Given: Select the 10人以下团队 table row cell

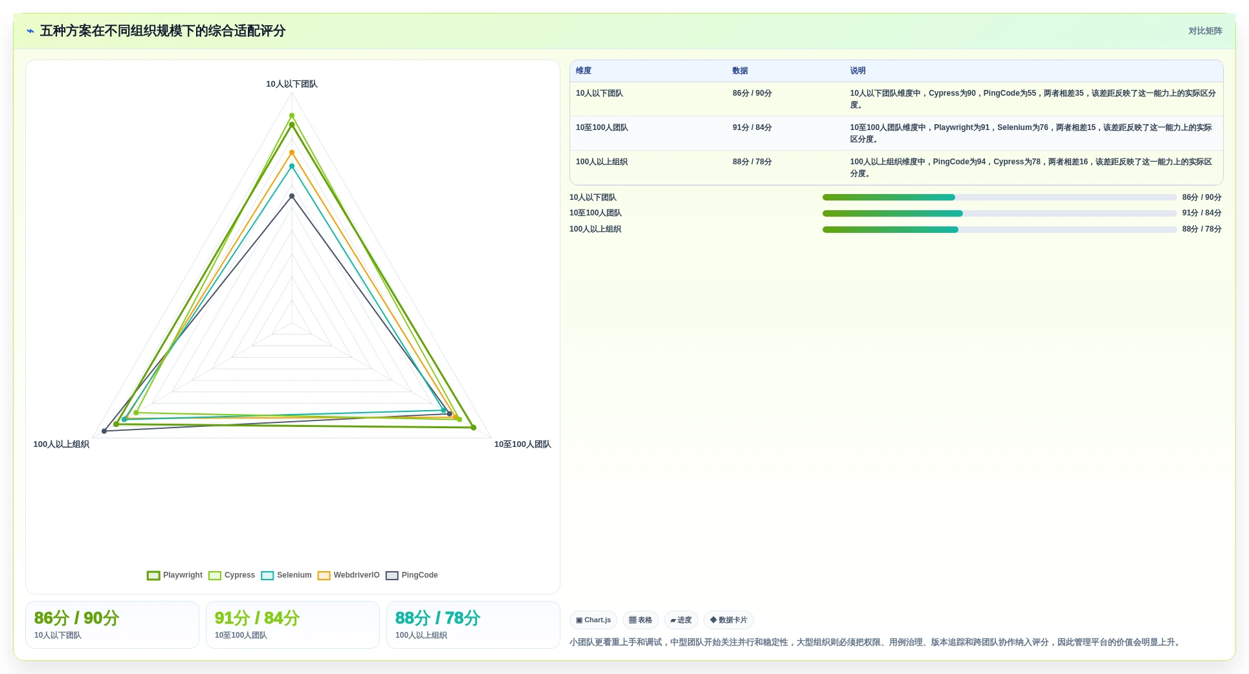Looking at the screenshot, I should point(648,99).
